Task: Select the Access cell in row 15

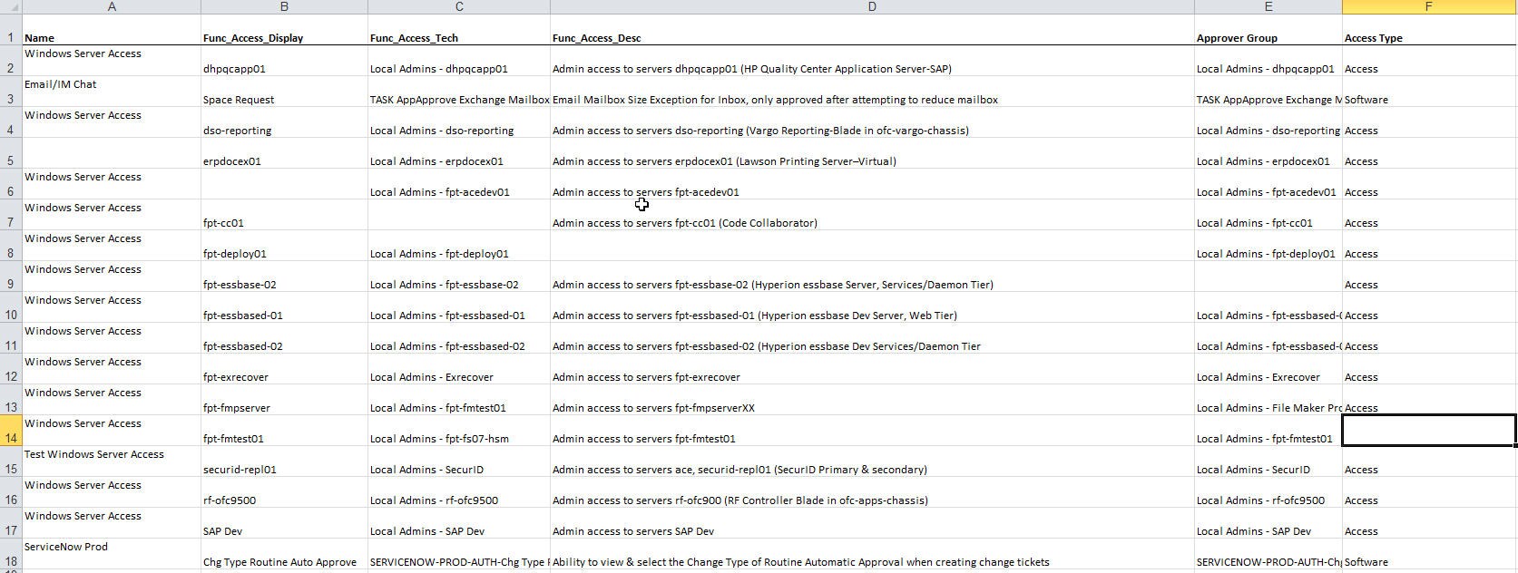Action: point(1429,461)
